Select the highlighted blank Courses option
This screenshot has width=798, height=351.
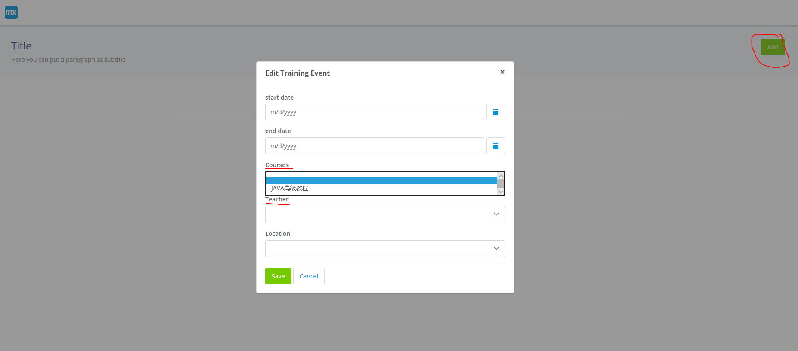(381, 180)
